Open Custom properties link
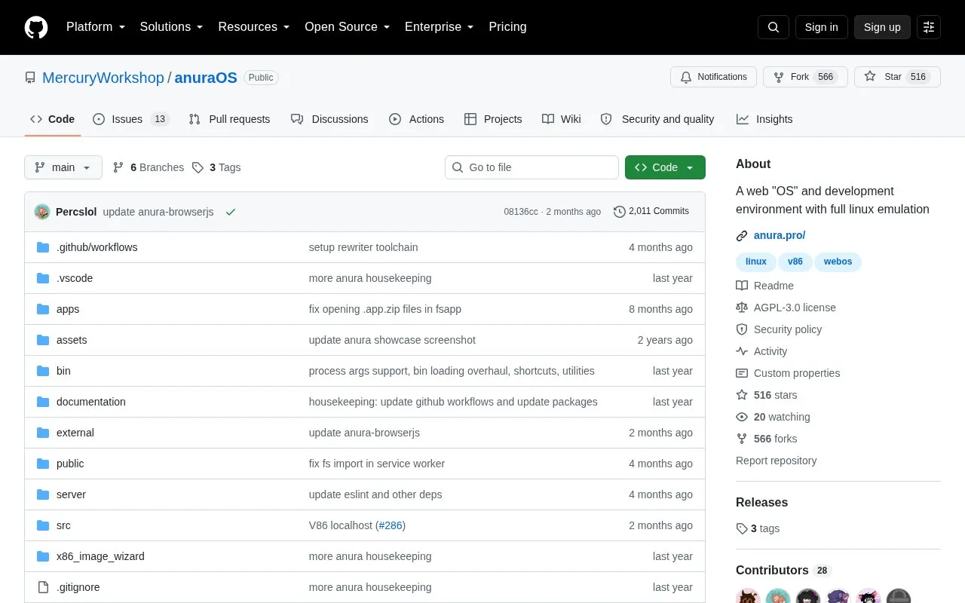 tap(788, 373)
